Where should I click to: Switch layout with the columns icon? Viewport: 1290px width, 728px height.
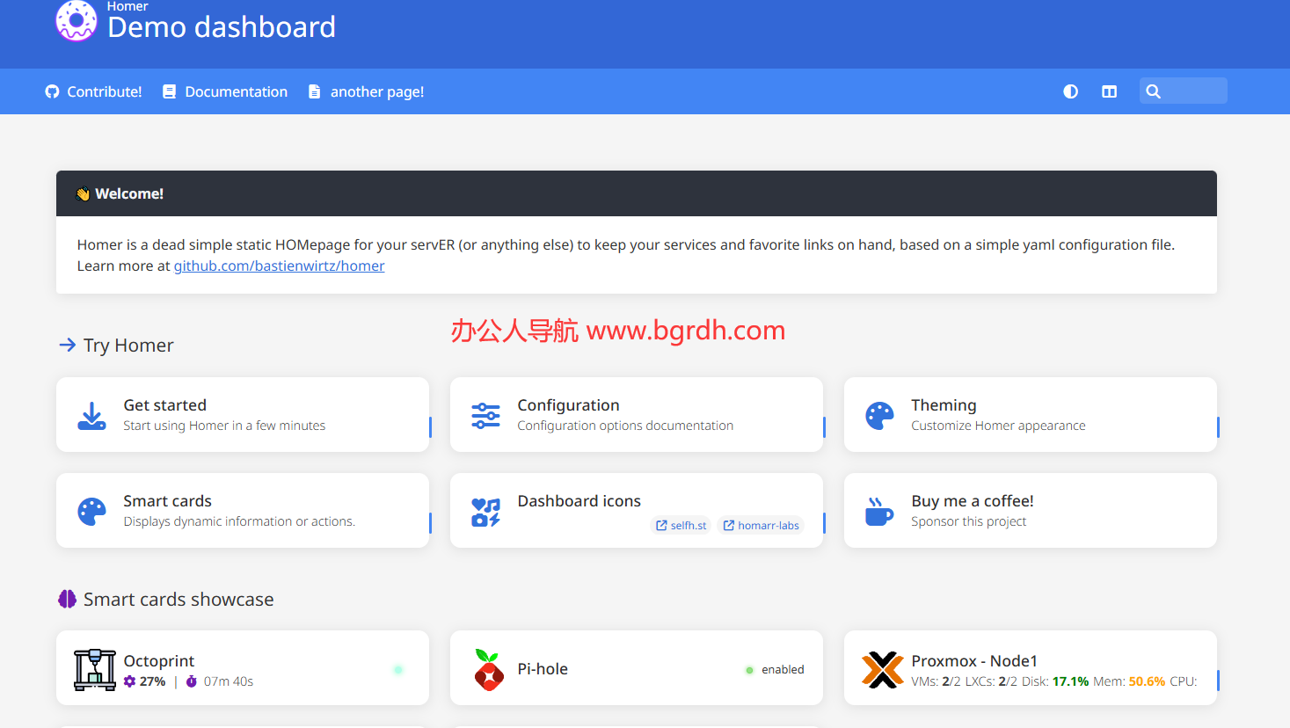(x=1109, y=91)
